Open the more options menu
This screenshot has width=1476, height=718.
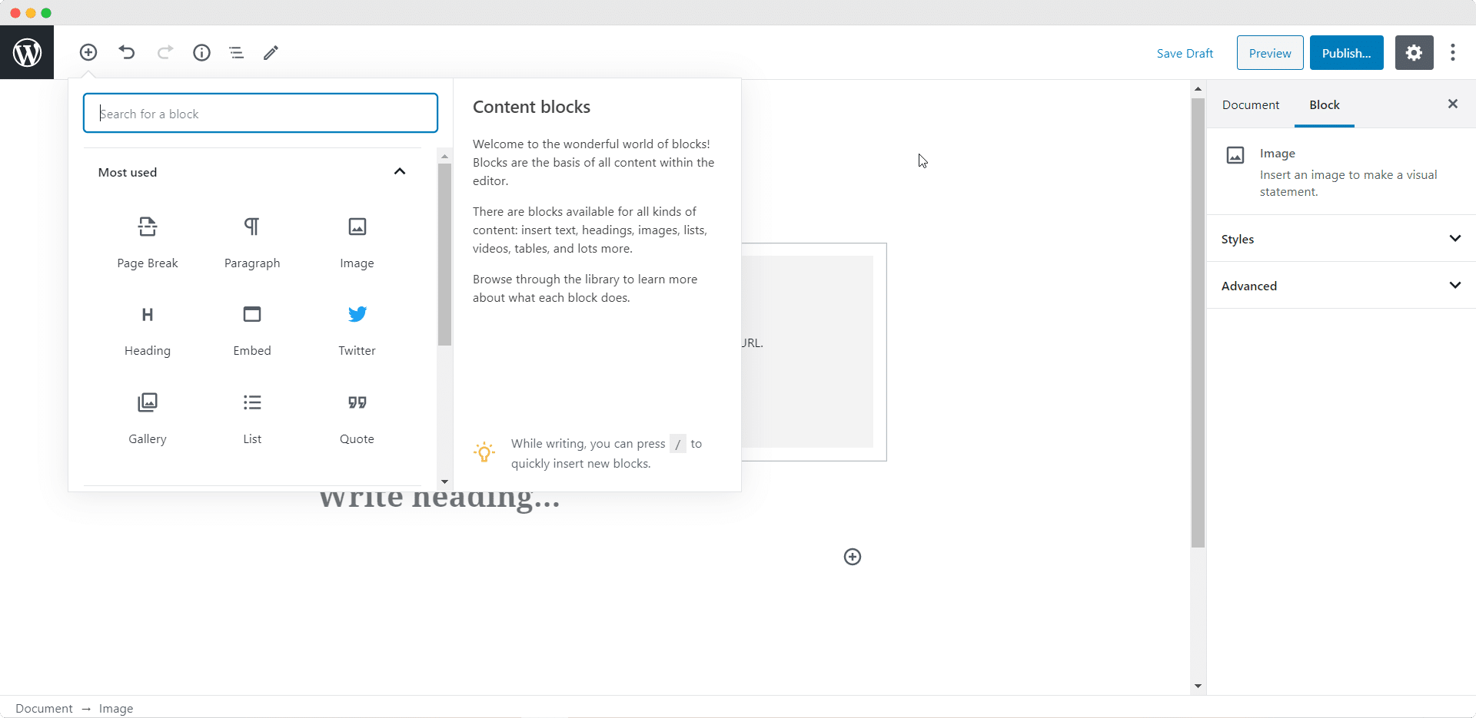pos(1453,52)
